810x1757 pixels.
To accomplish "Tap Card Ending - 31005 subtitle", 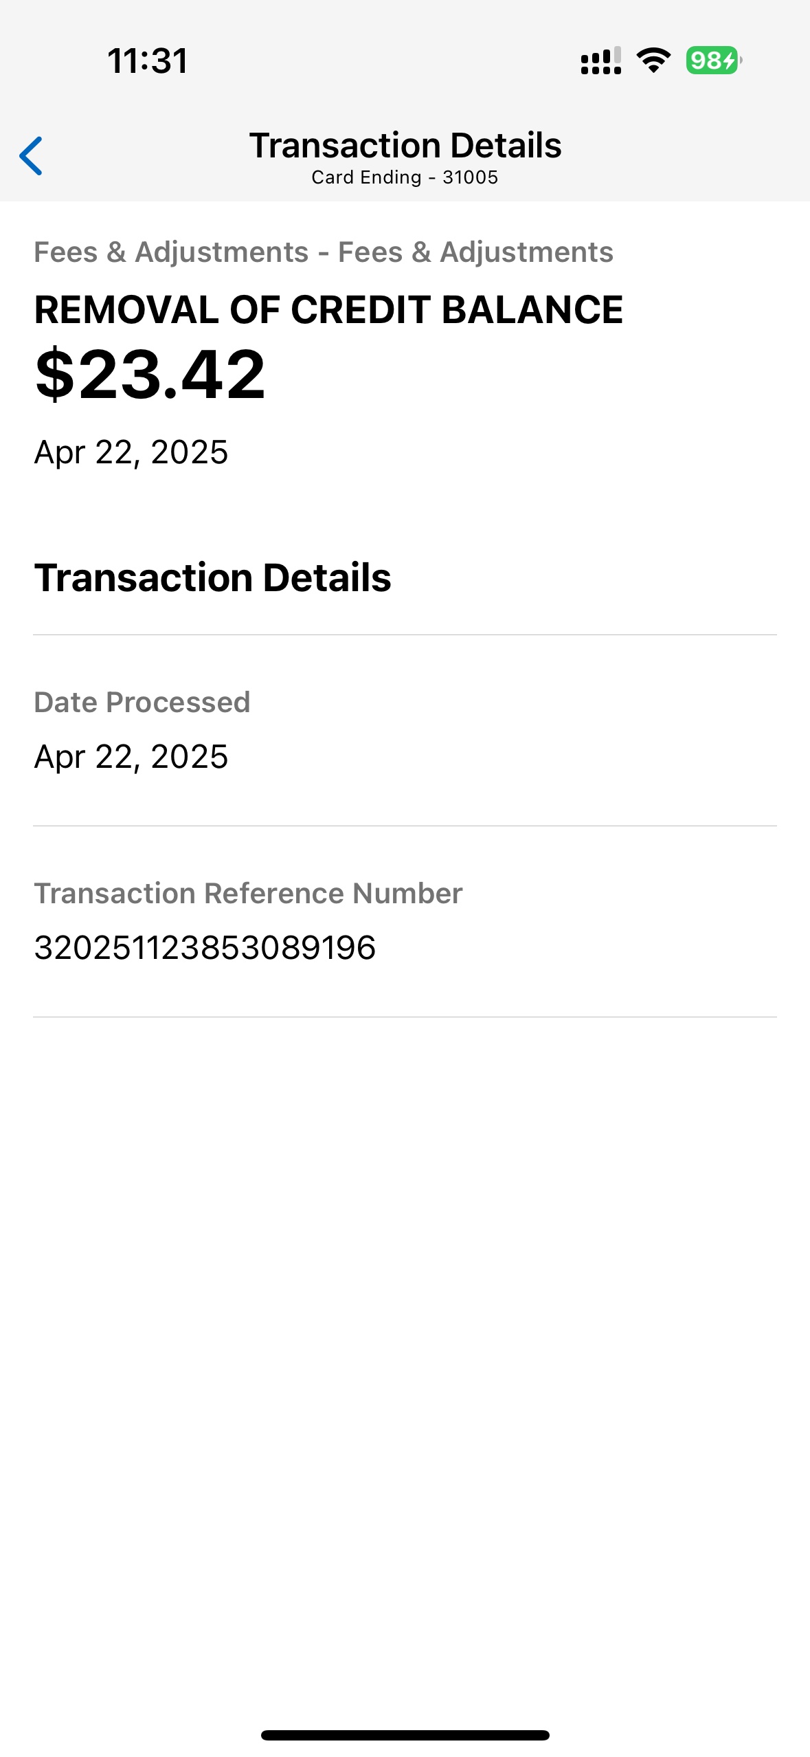I will (x=405, y=177).
